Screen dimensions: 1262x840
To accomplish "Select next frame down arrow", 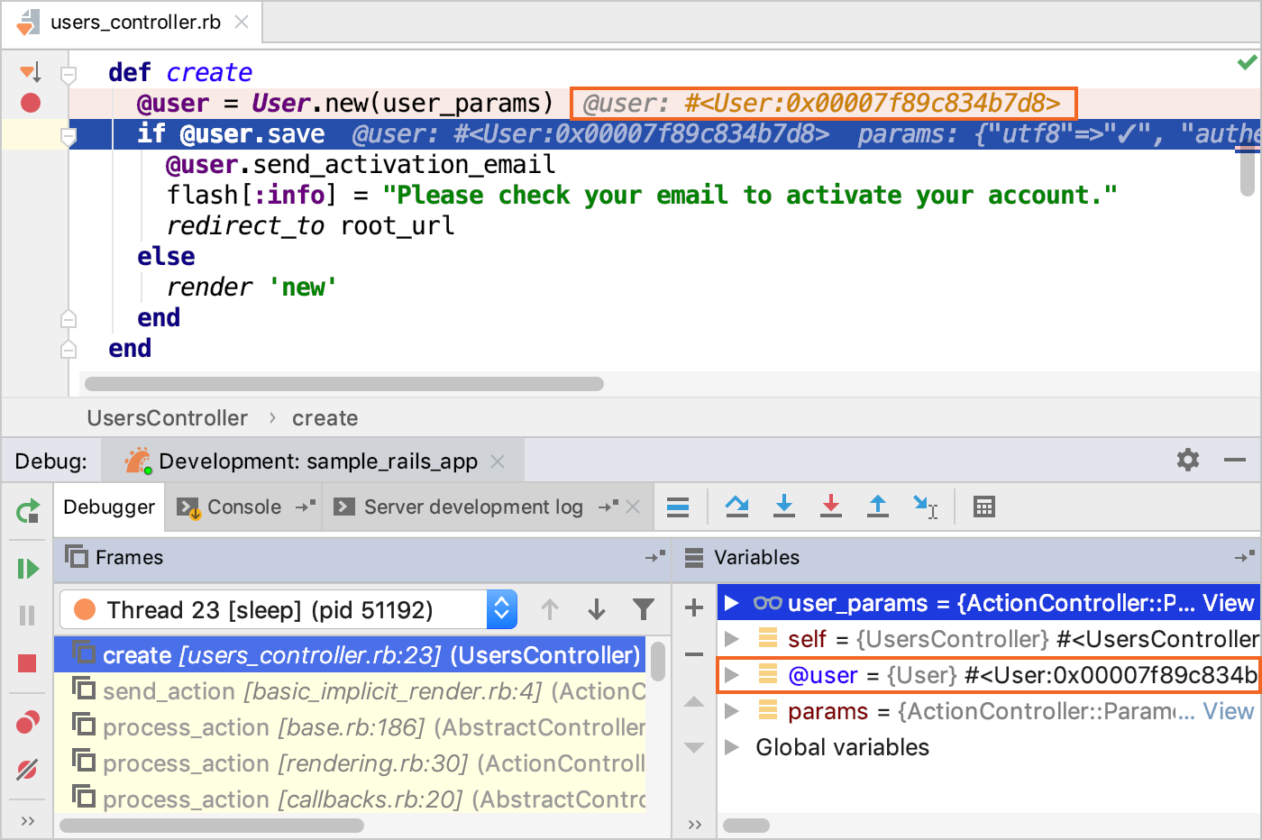I will click(597, 610).
